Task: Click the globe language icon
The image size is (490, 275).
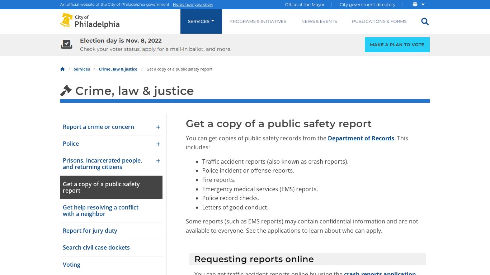Action: (415, 4)
